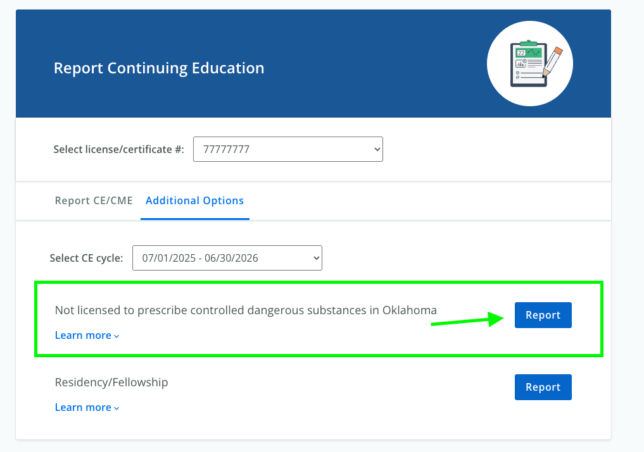Viewport: 644px width, 452px height.
Task: Click the clipboard illustration in the header
Action: (x=527, y=64)
